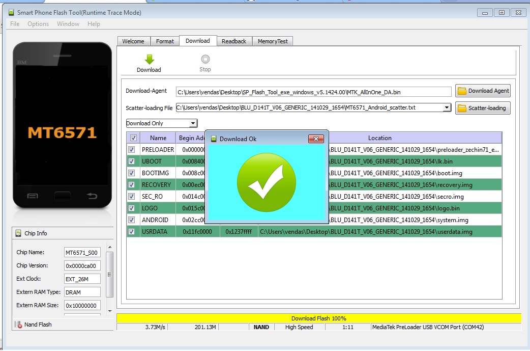
Task: Click the Download Agent button
Action: pos(483,91)
